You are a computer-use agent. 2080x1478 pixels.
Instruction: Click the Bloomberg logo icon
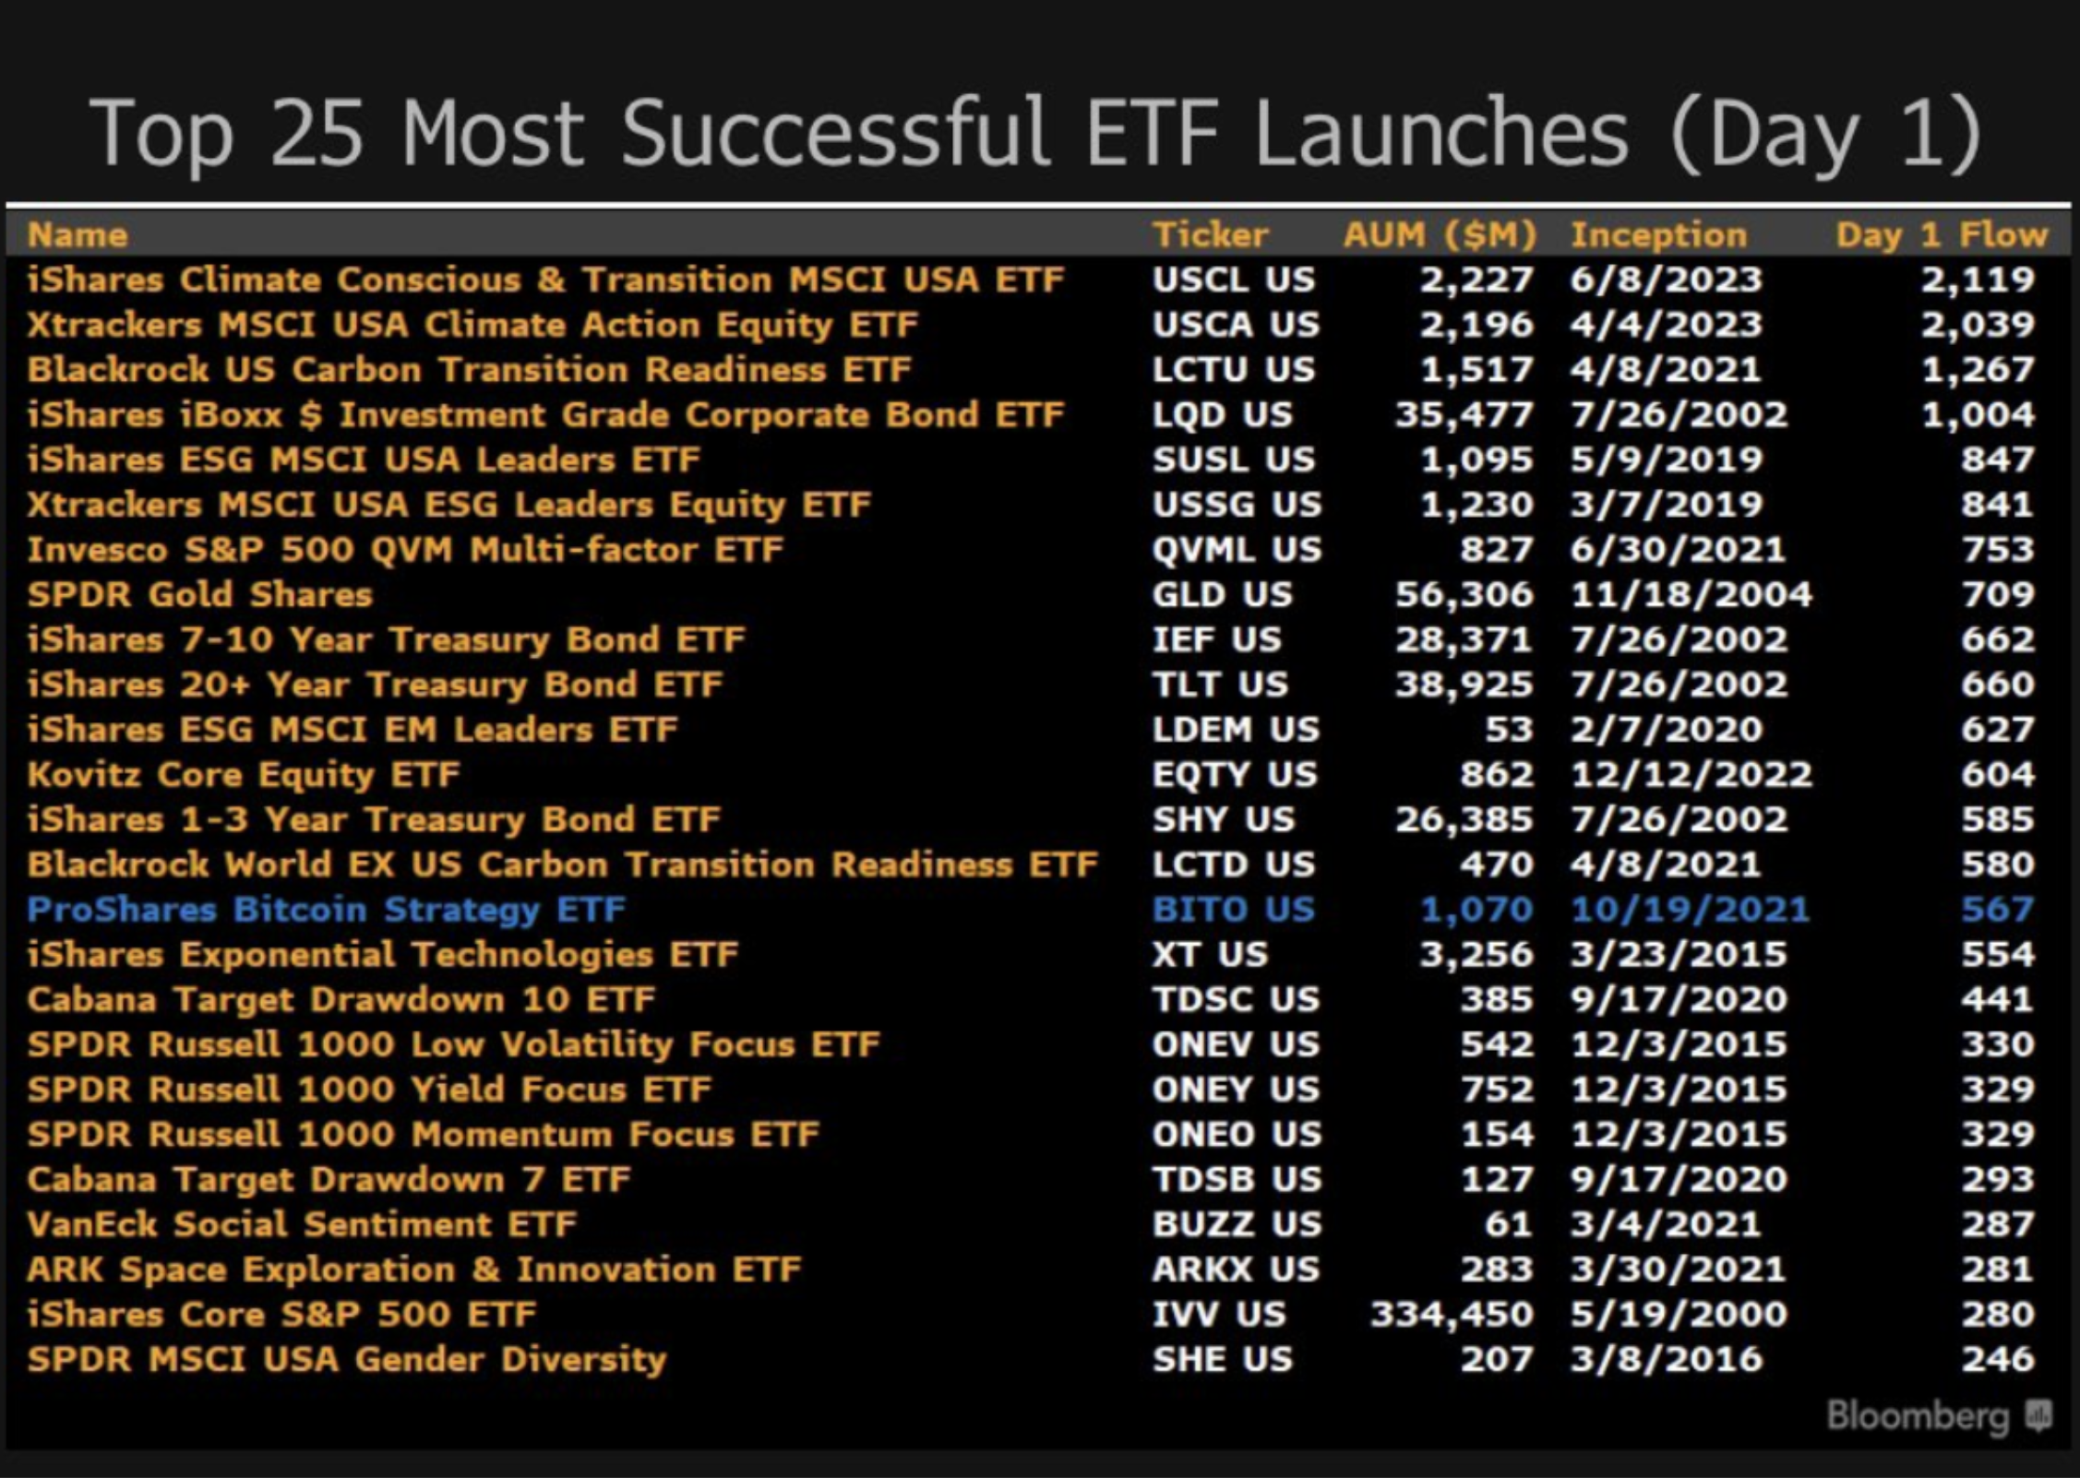(2038, 1414)
